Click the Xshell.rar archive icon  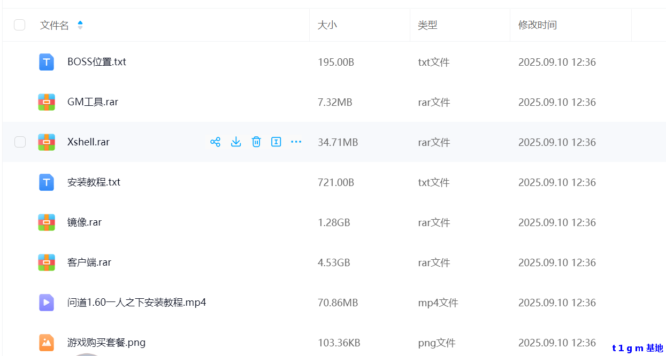click(47, 142)
